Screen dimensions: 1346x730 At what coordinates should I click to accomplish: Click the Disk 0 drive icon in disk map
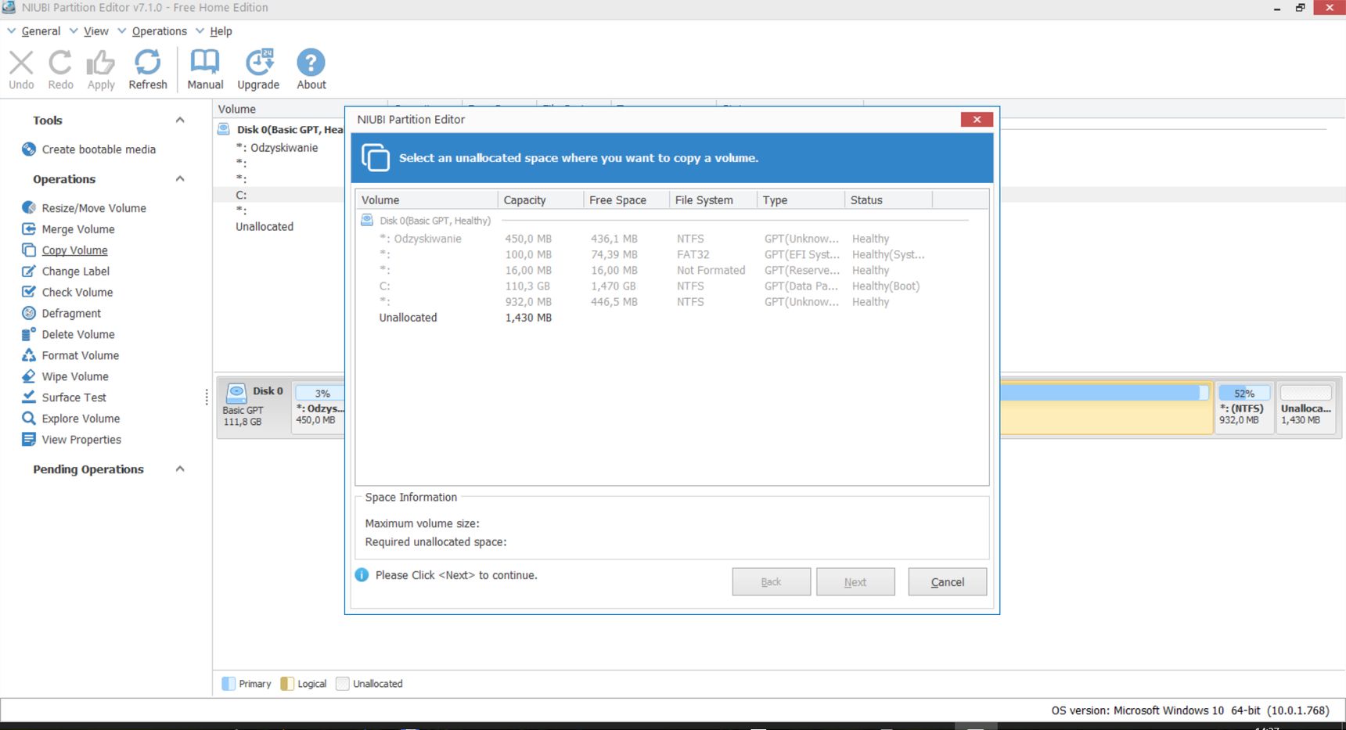pos(236,393)
